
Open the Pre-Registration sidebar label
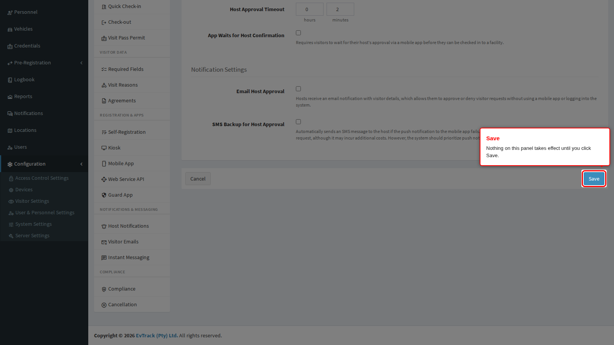33,63
